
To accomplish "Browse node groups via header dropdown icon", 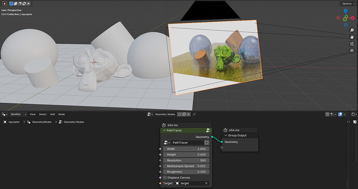I will pyautogui.click(x=150, y=114).
